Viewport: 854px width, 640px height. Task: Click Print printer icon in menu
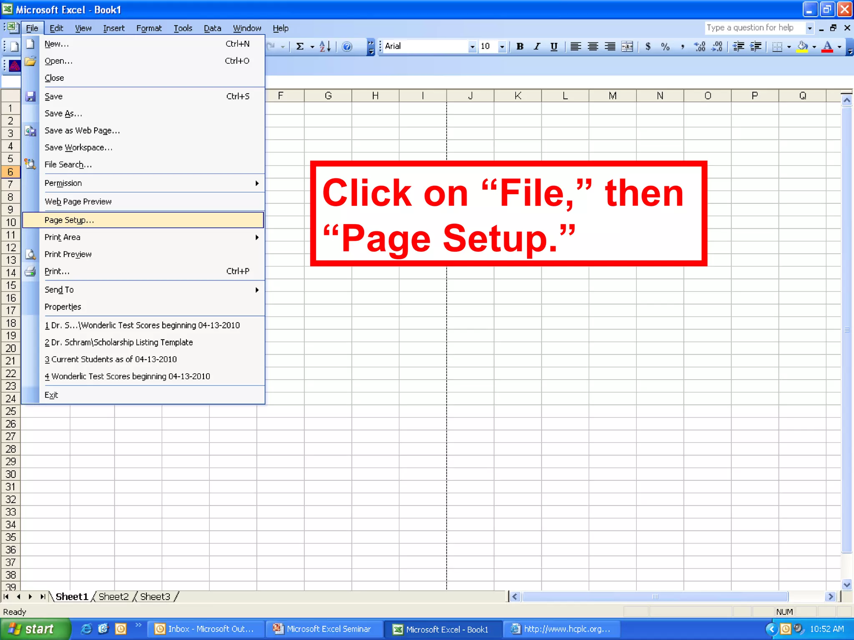[30, 272]
